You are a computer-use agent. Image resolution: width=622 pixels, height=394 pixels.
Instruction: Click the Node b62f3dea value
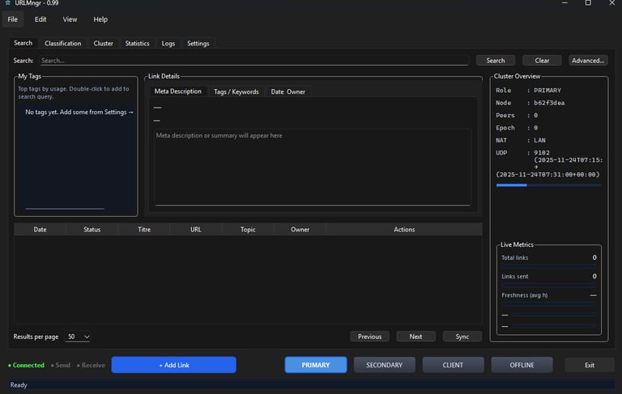pyautogui.click(x=549, y=103)
